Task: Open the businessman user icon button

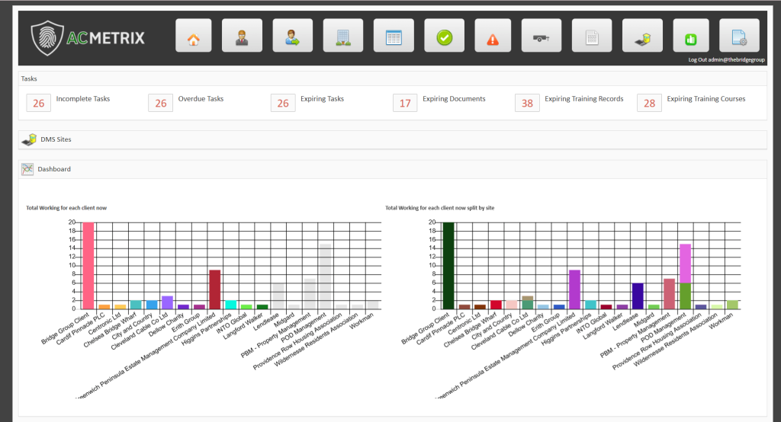Action: pos(242,35)
